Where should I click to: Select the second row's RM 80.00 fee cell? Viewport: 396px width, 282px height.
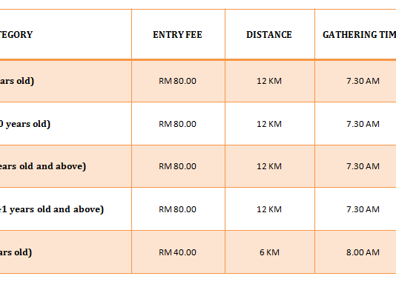(178, 124)
